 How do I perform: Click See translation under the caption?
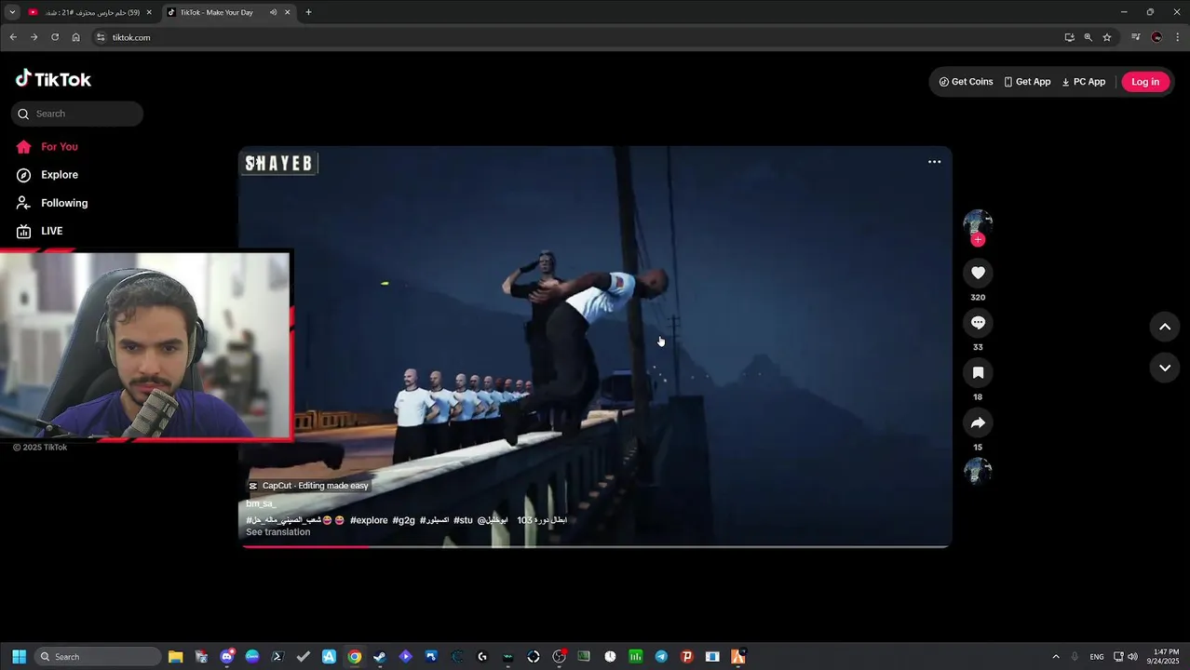pyautogui.click(x=277, y=532)
